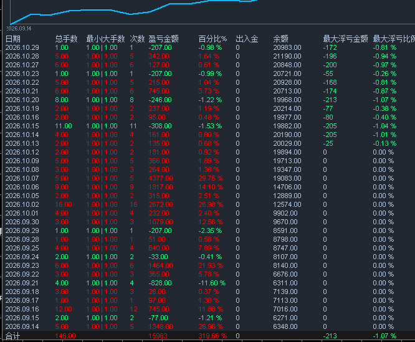Click the 日期 column header
This screenshot has height=342, width=415.
(x=12, y=39)
